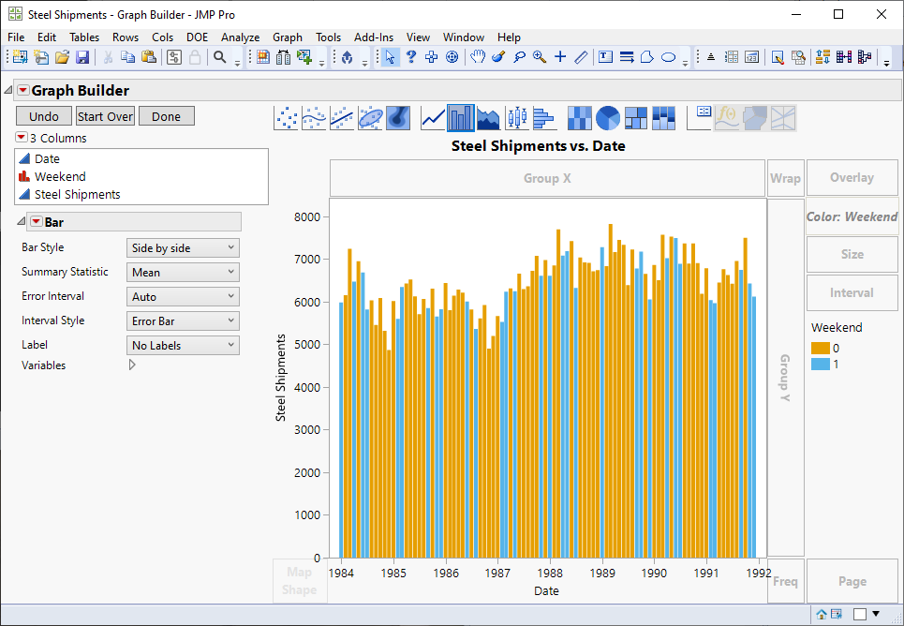Open the DOE menu
This screenshot has height=626, width=904.
pos(197,37)
